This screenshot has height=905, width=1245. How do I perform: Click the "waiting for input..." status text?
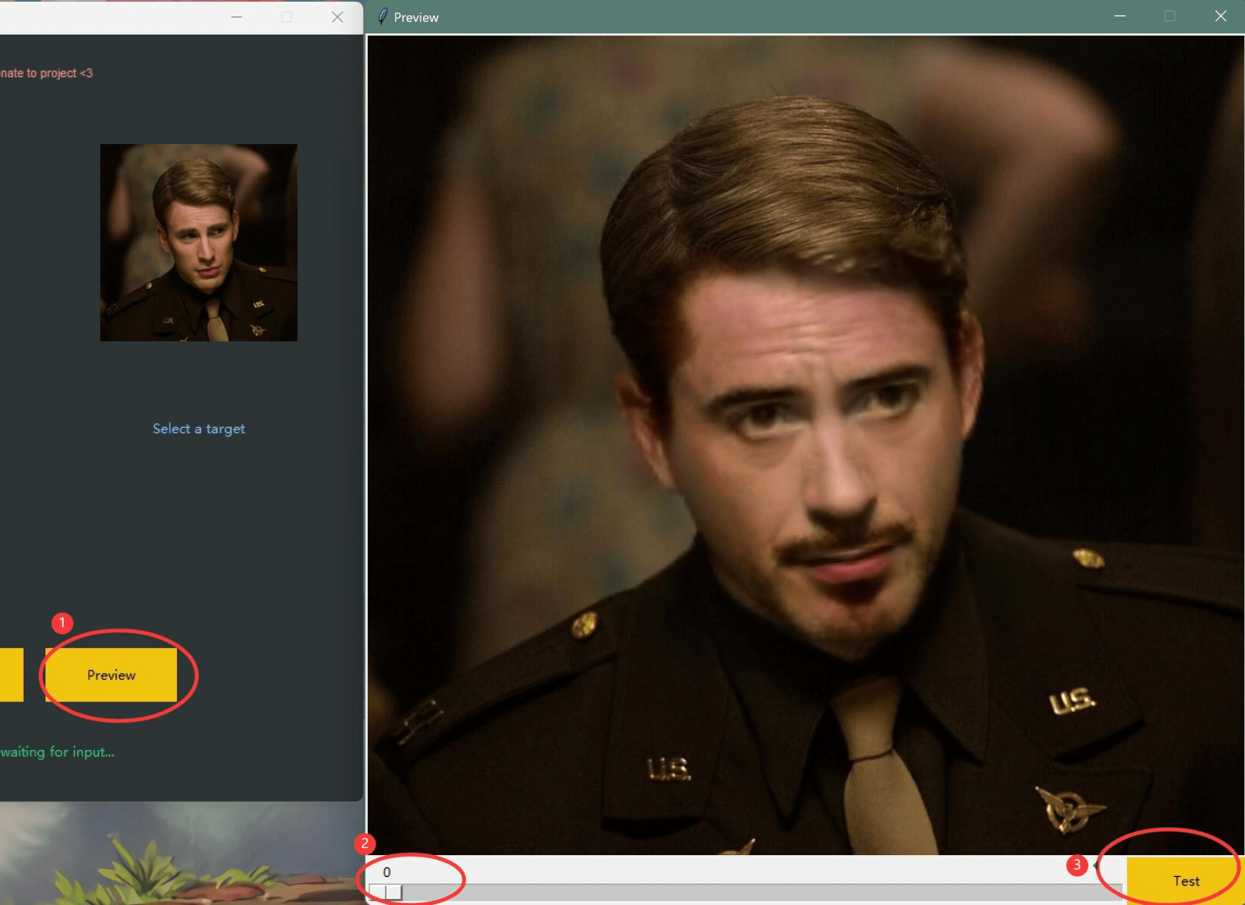57,752
